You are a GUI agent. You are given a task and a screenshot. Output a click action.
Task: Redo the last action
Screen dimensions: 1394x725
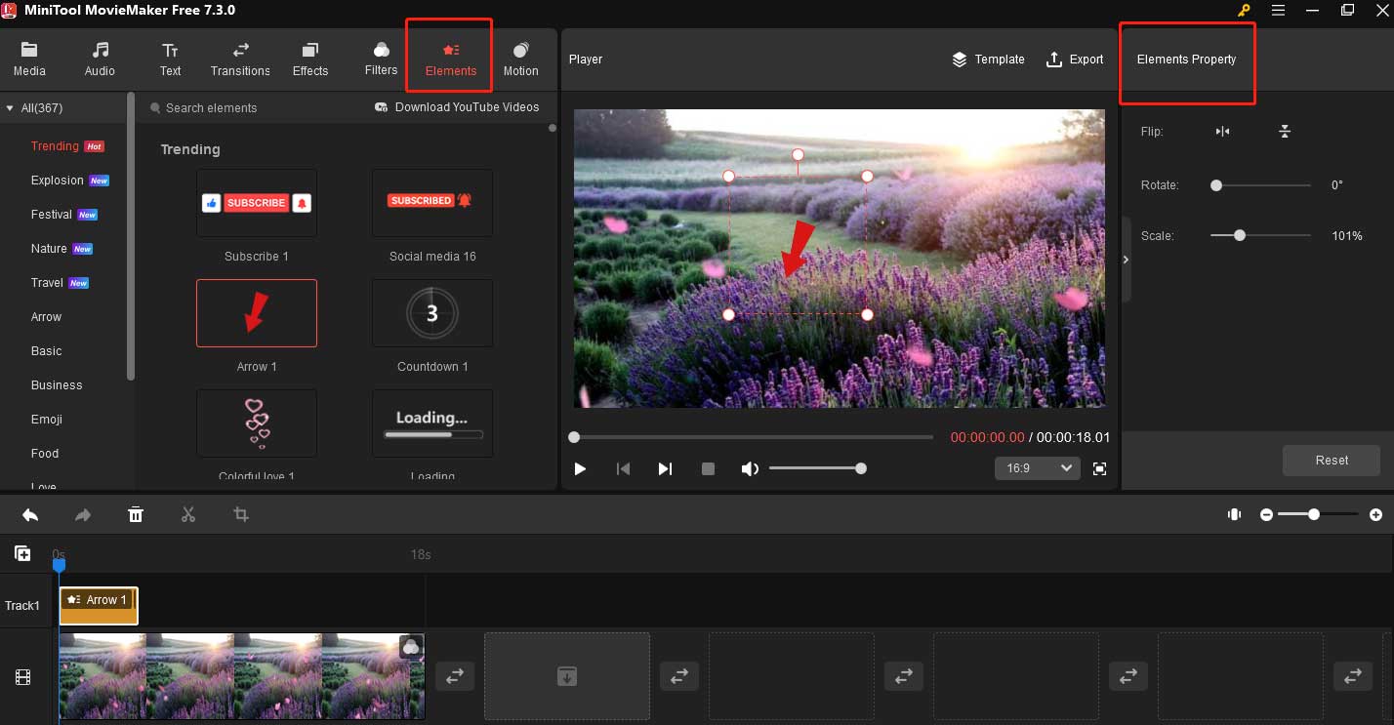(x=83, y=514)
